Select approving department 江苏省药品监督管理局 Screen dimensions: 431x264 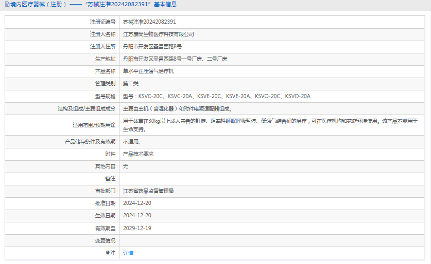point(148,191)
